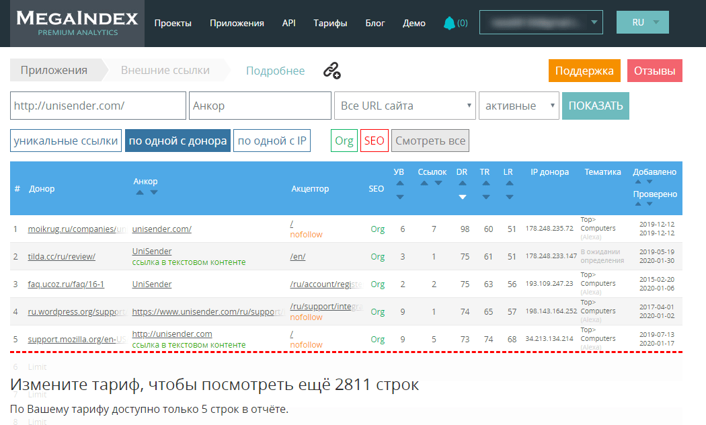
Task: Sort Ссылок column ascending arrow
Action: 424,183
